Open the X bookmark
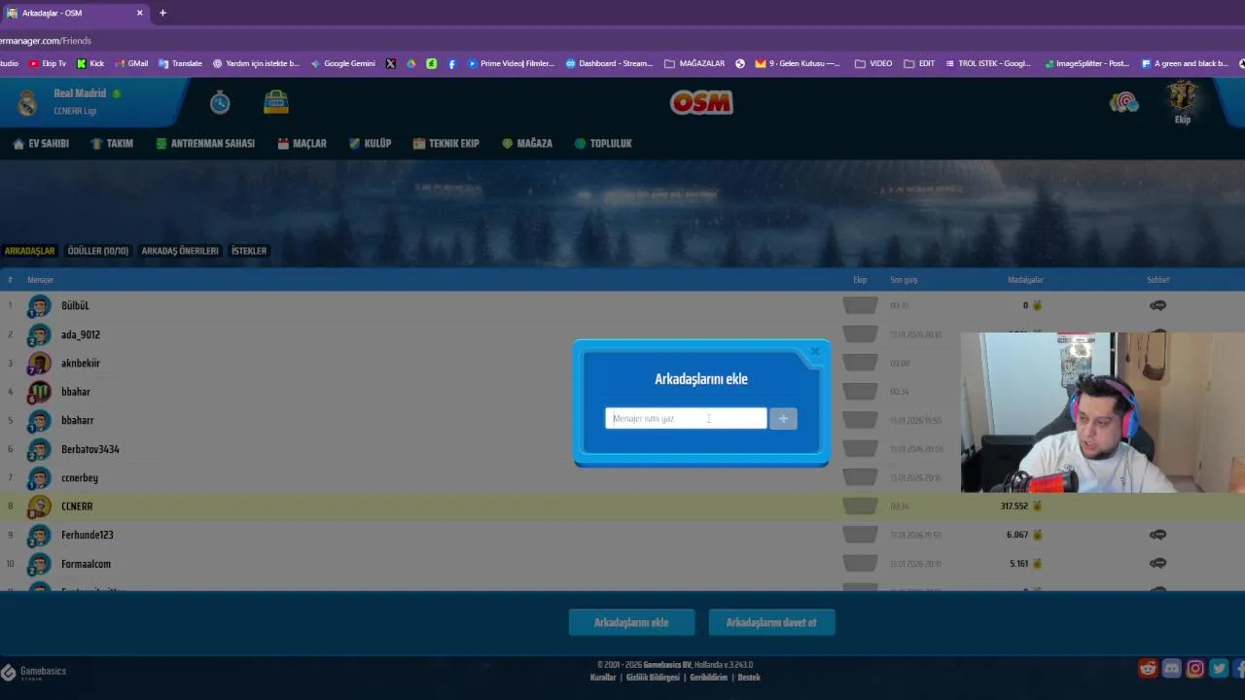Screen dimensions: 1245x700 tap(390, 63)
